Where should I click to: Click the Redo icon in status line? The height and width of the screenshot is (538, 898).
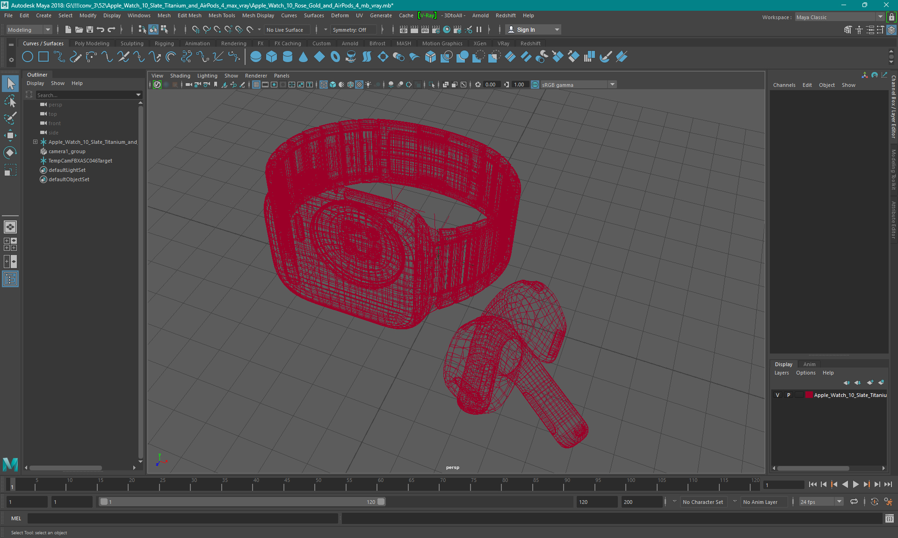click(111, 29)
